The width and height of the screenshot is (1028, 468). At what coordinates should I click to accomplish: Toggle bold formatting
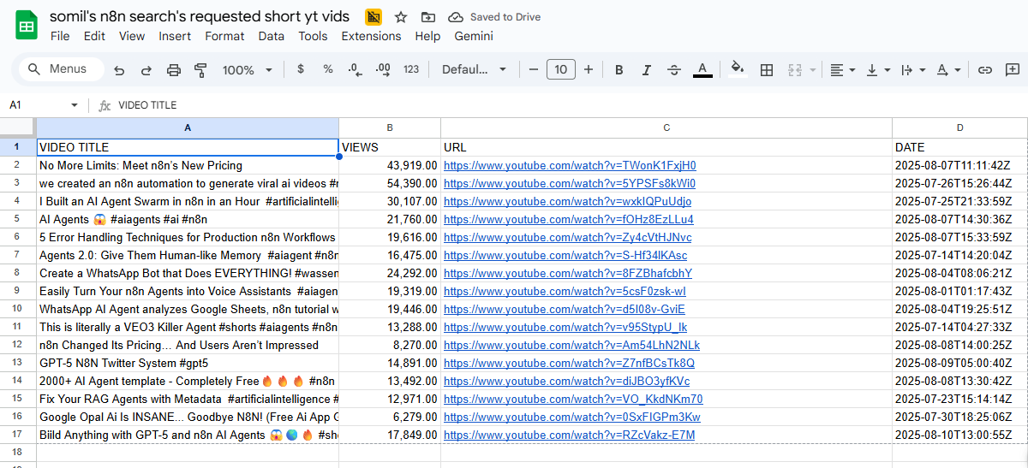(x=619, y=70)
